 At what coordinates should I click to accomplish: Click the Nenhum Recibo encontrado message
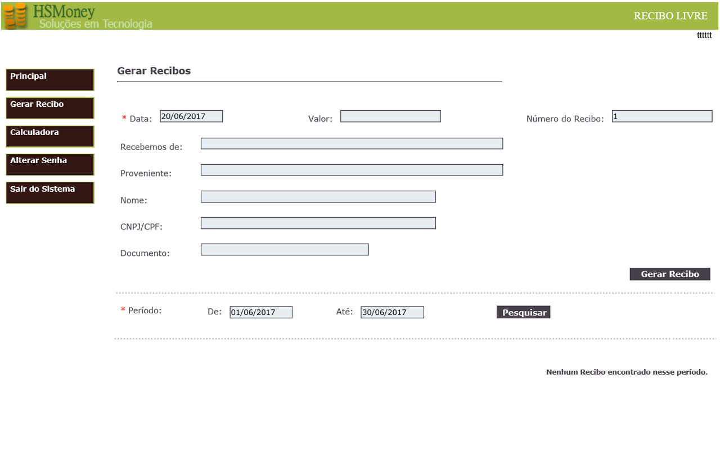[x=627, y=372]
